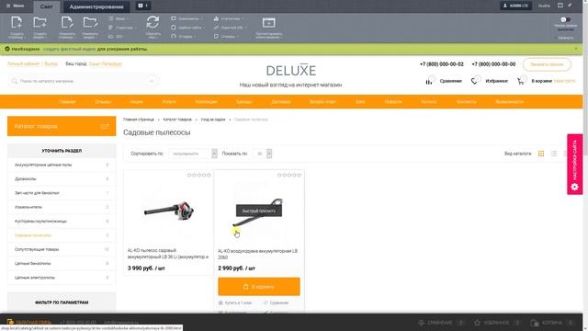588x331 pixels.
Task: Click the Уход за садом breadcrumb
Action: click(213, 120)
